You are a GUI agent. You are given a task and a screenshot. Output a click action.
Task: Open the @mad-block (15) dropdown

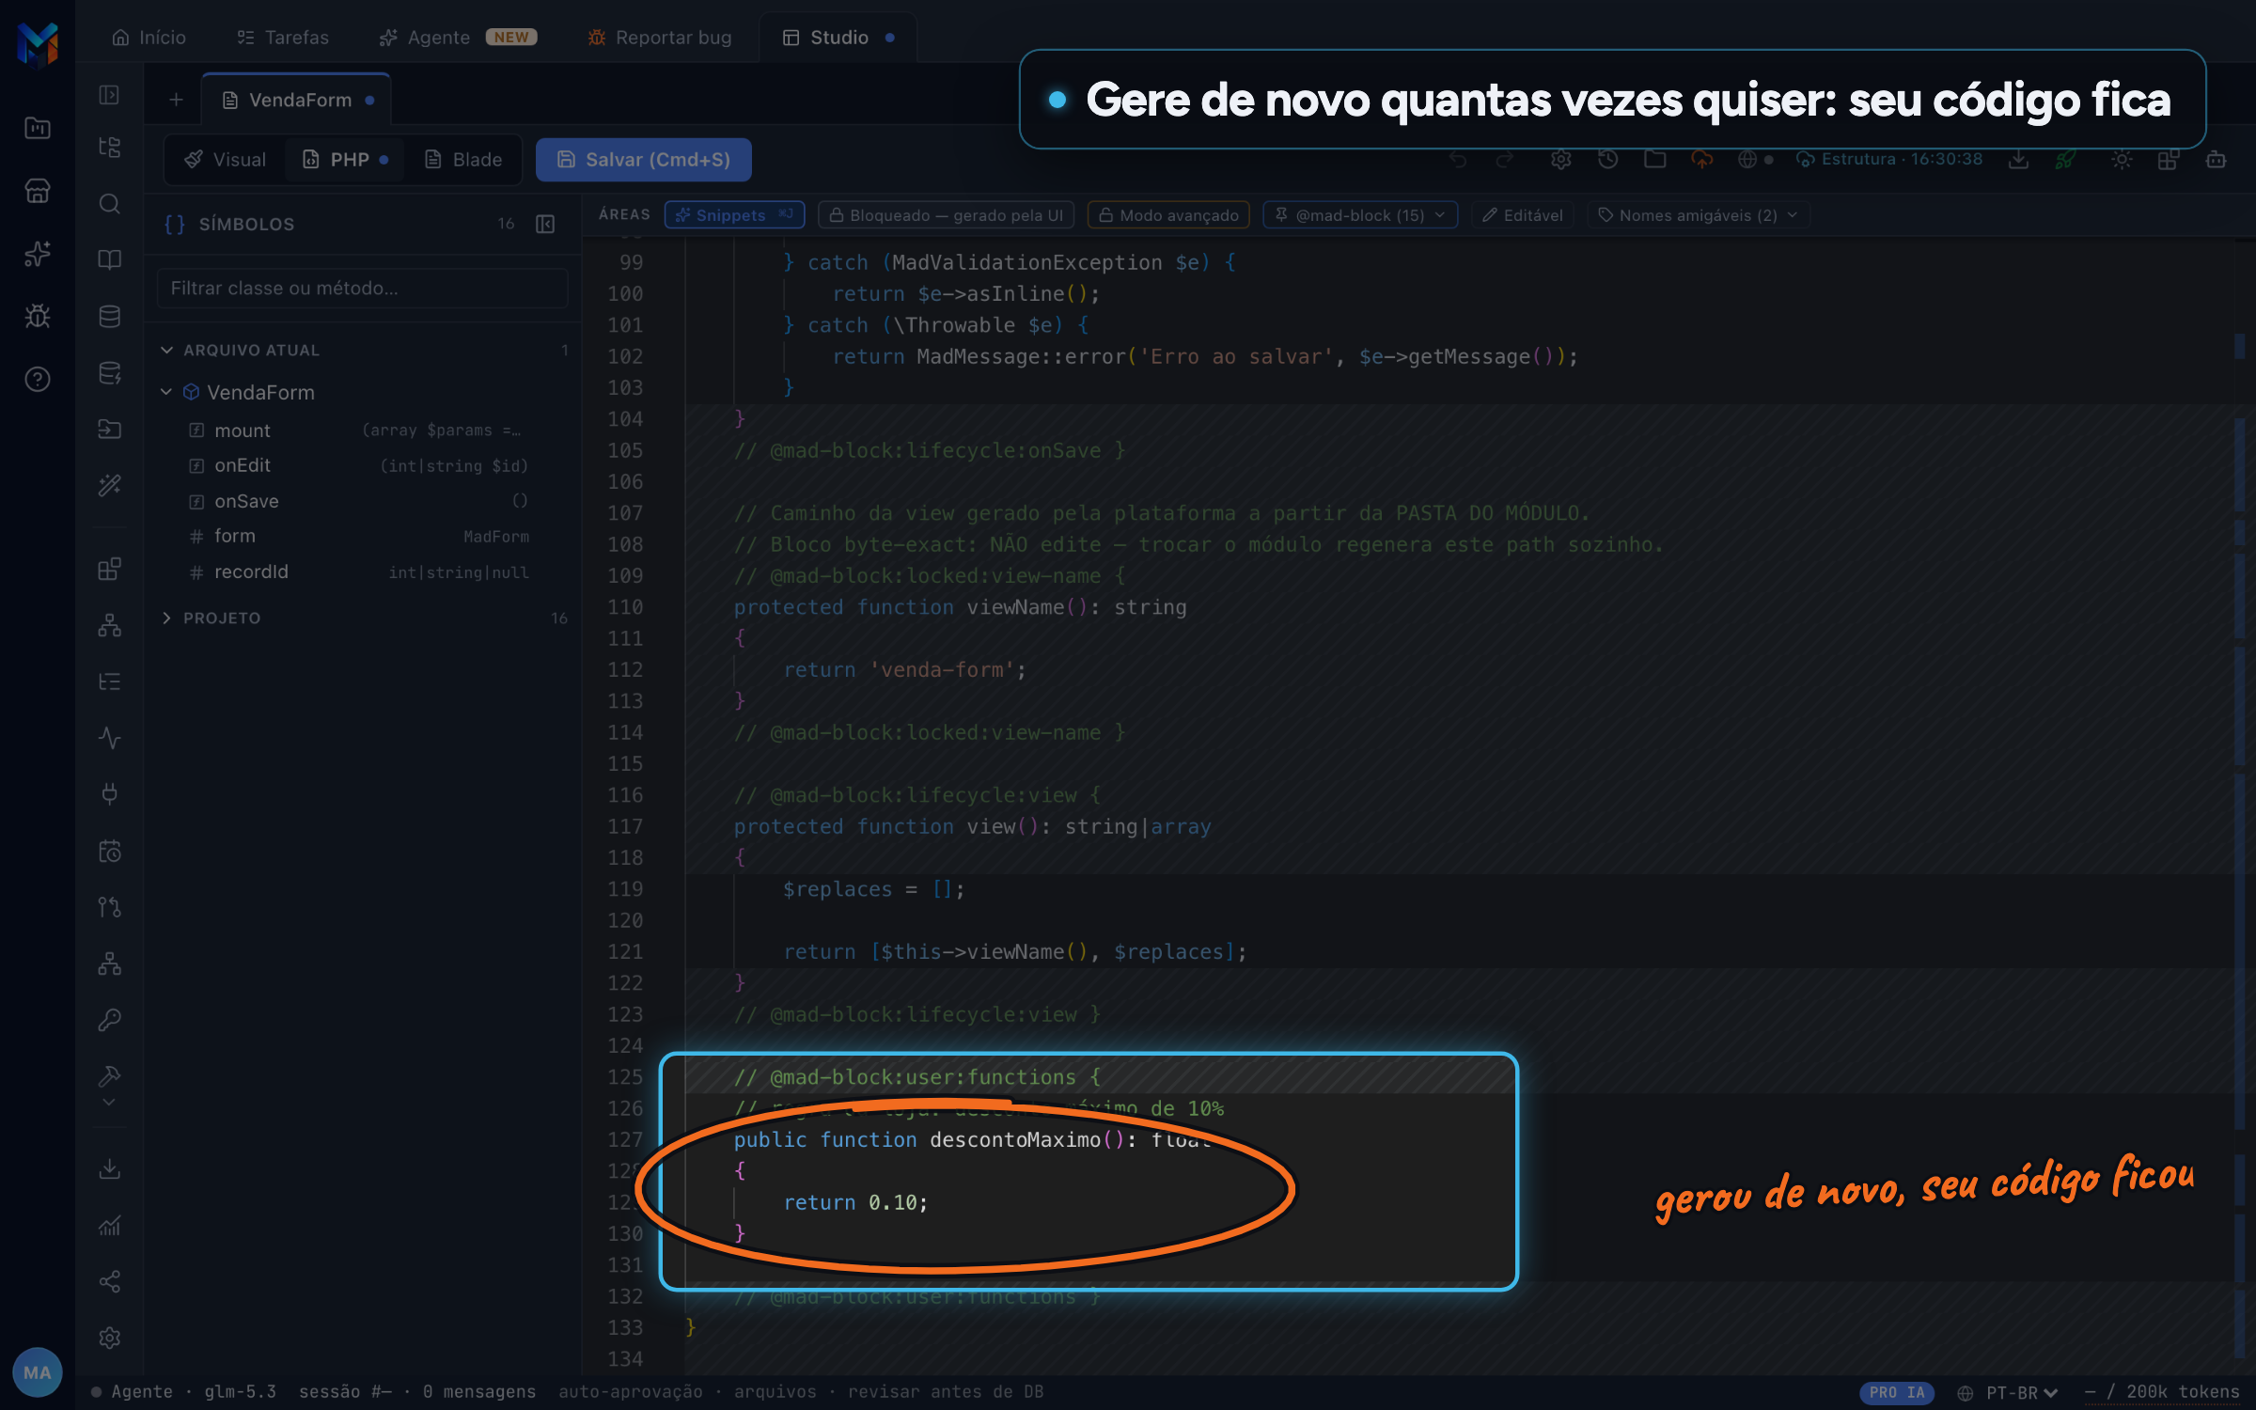pyautogui.click(x=1360, y=215)
